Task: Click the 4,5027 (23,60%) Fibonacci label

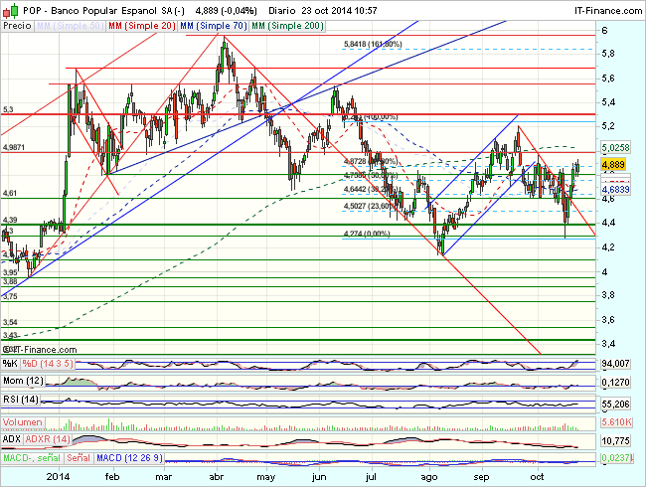Action: (x=370, y=206)
